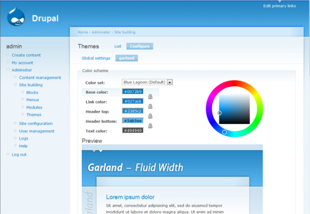The width and height of the screenshot is (310, 214).
Task: Open My account link
Action: (x=22, y=63)
